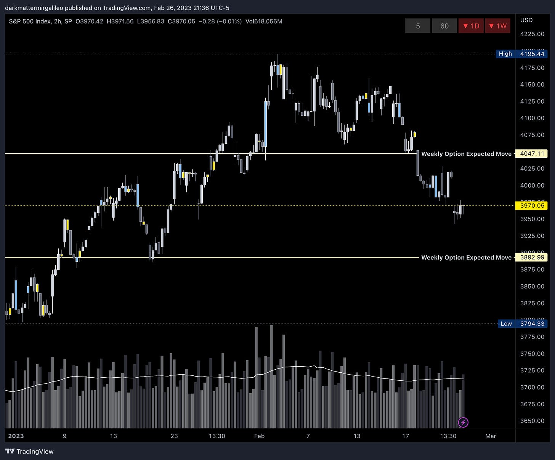Image resolution: width=555 pixels, height=460 pixels.
Task: Select the Low 3794.33 price label
Action: click(523, 324)
